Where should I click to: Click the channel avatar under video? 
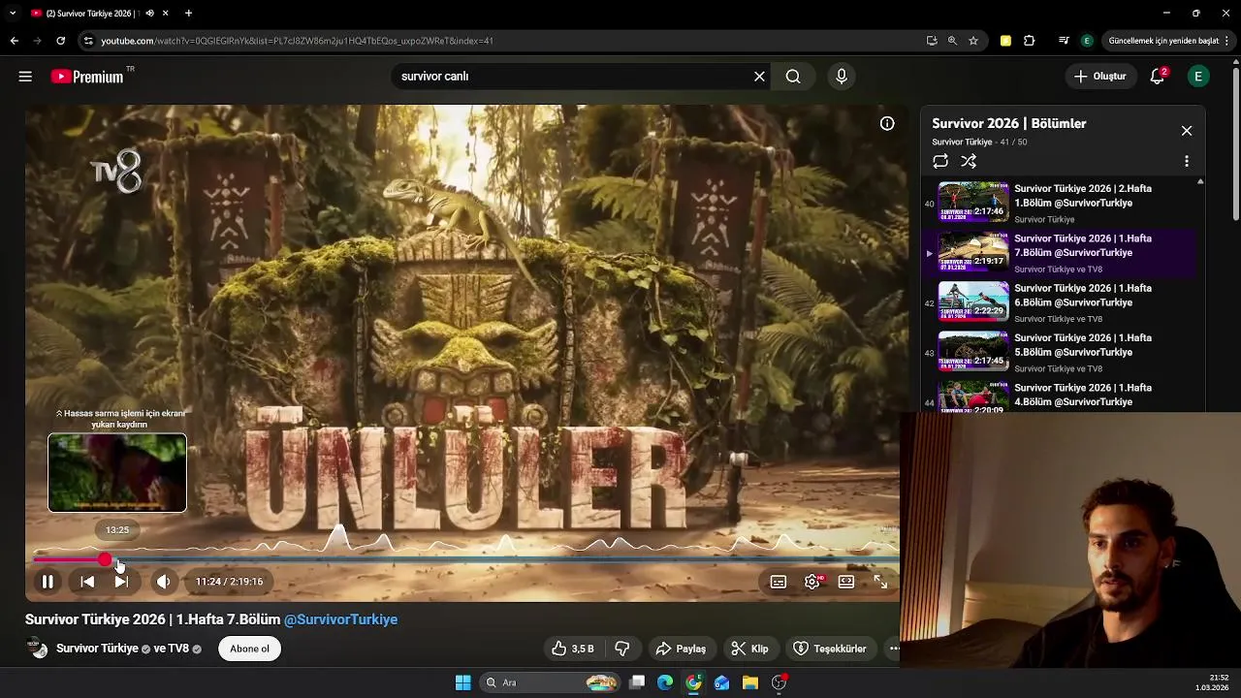(x=38, y=649)
